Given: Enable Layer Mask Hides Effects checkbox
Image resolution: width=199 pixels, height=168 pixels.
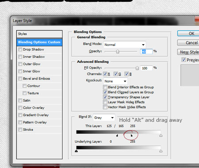Looking at the screenshot, I should [x=105, y=102].
